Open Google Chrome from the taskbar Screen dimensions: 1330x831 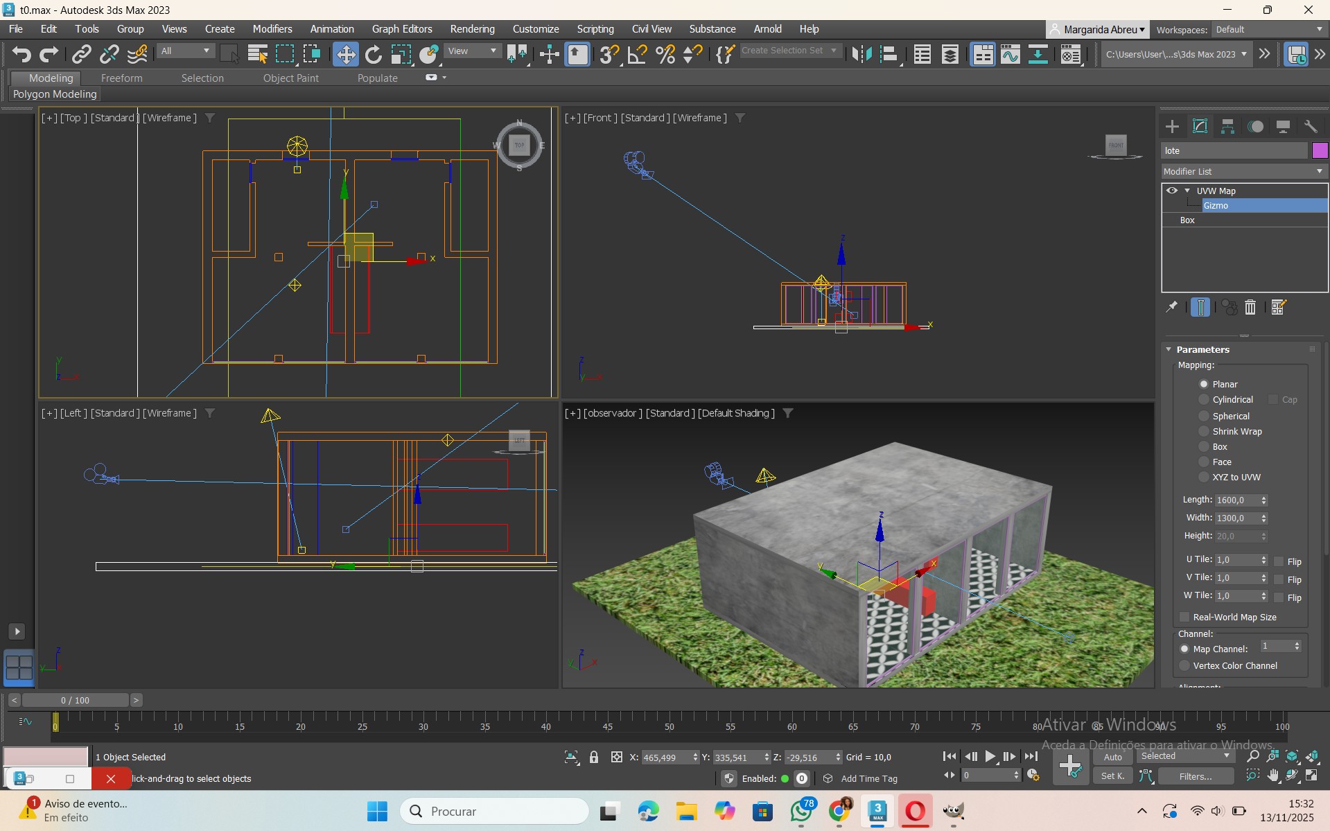coord(839,811)
